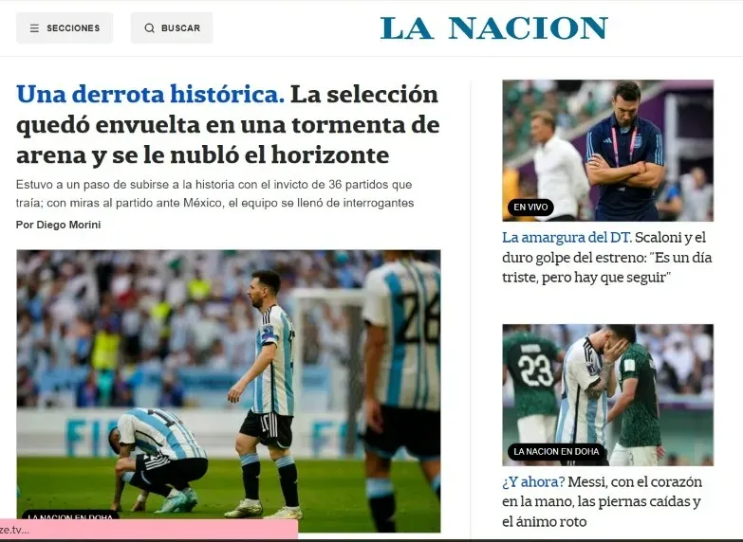Viewport: 743px width, 542px height.
Task: Click the magnifying glass search icon
Action: [149, 27]
